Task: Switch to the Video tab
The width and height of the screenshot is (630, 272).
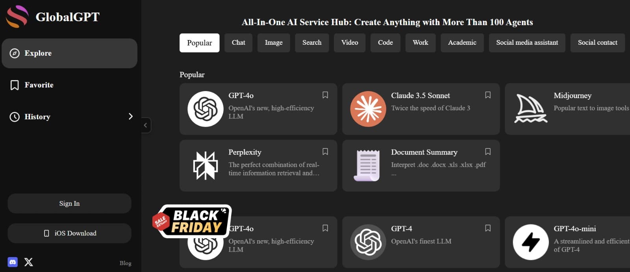Action: 350,43
